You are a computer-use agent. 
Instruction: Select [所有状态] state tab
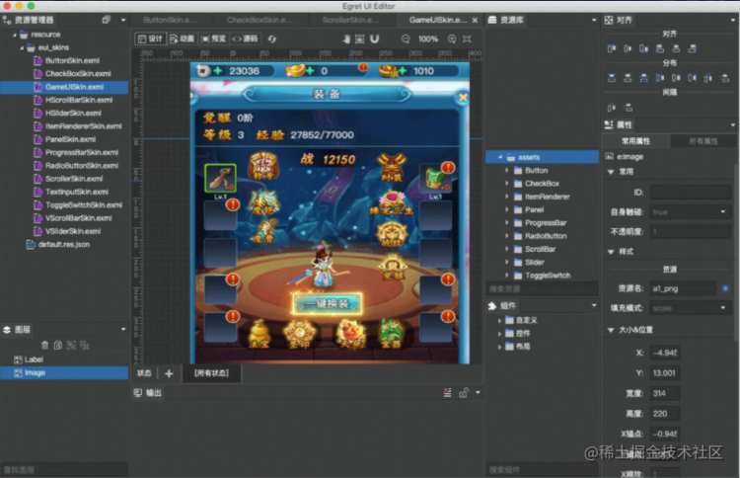click(211, 373)
